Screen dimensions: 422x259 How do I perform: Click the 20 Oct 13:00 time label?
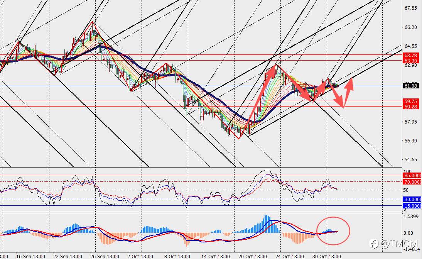253,256
